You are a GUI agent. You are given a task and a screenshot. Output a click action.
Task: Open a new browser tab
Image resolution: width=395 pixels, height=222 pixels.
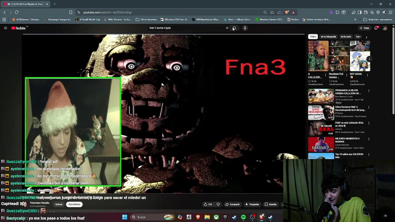coord(55,4)
